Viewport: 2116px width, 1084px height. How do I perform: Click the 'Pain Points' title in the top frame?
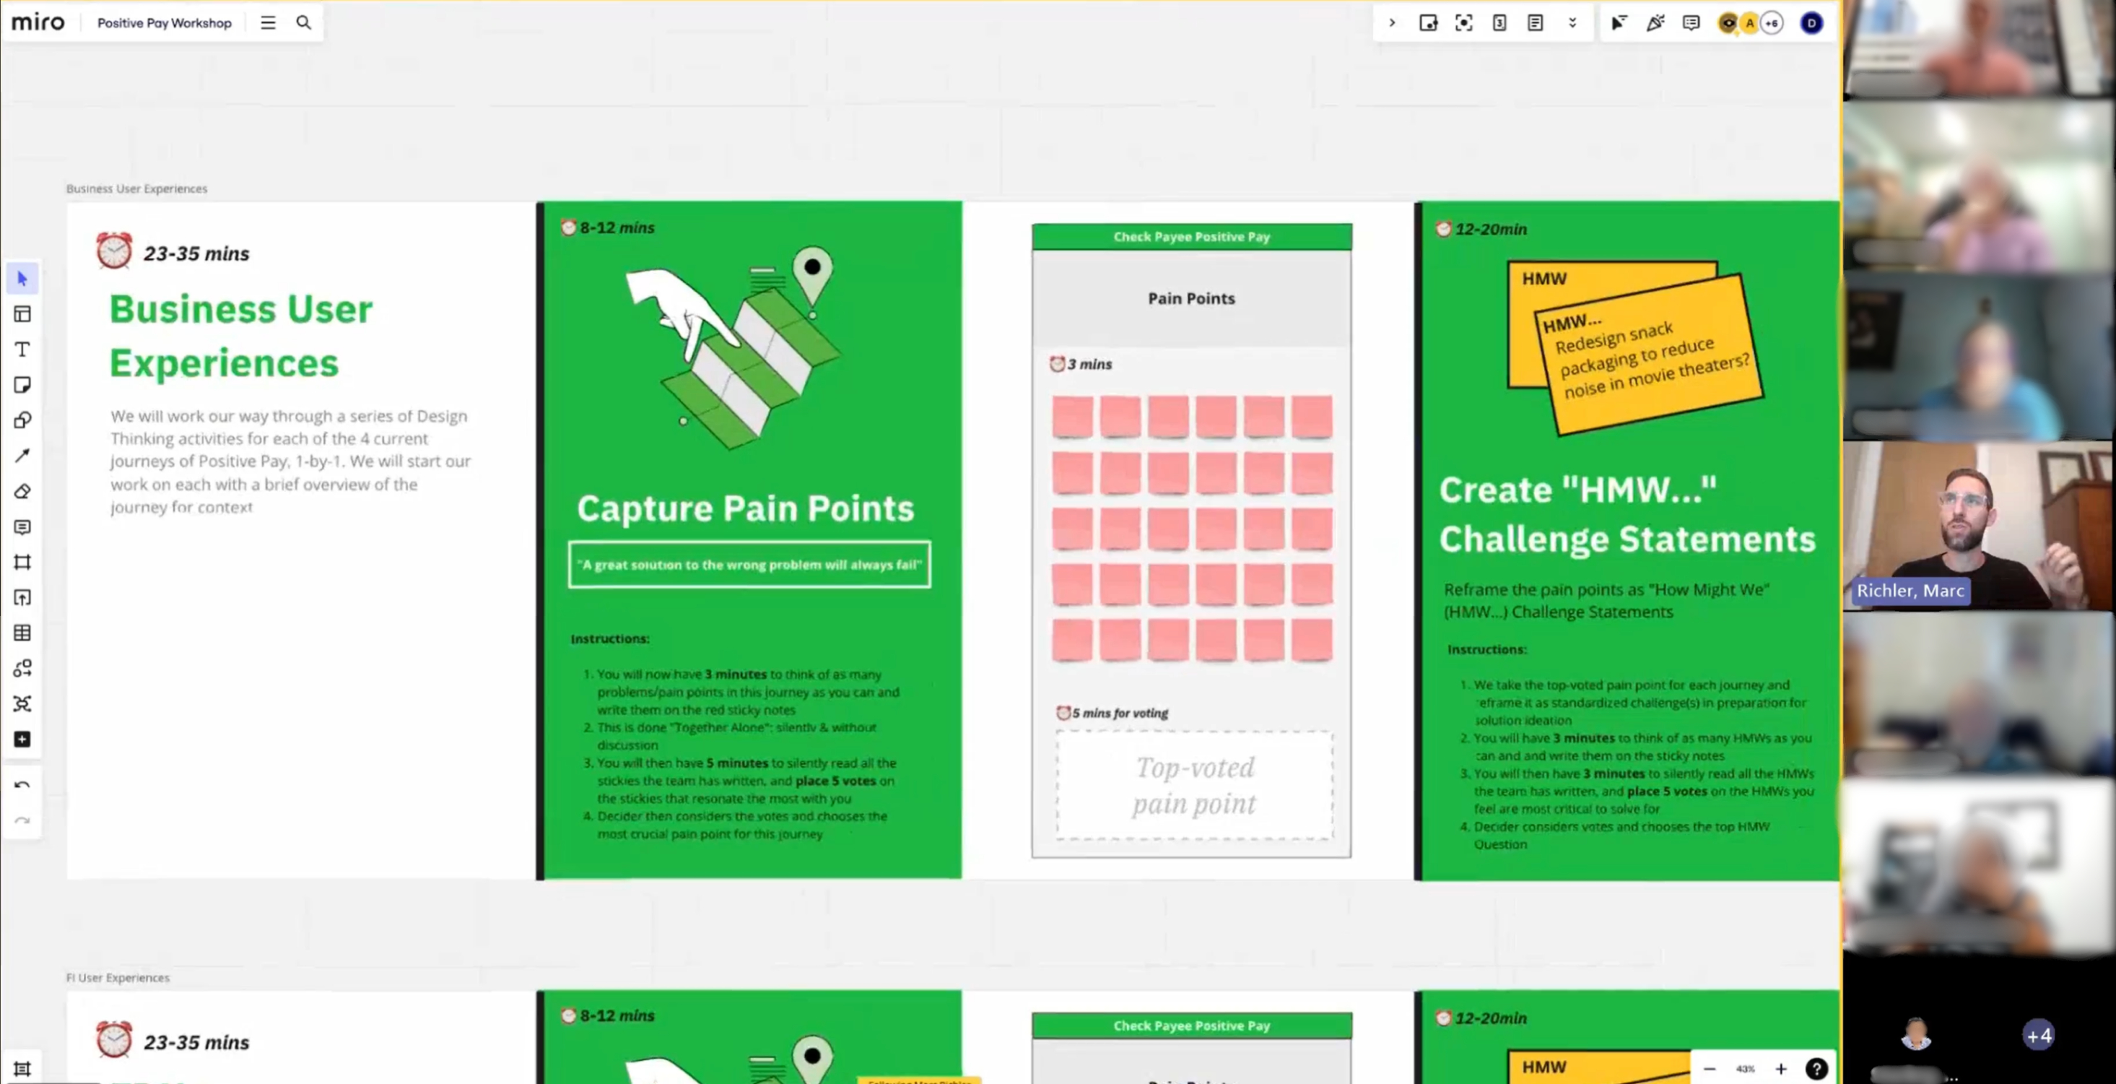(x=1191, y=298)
